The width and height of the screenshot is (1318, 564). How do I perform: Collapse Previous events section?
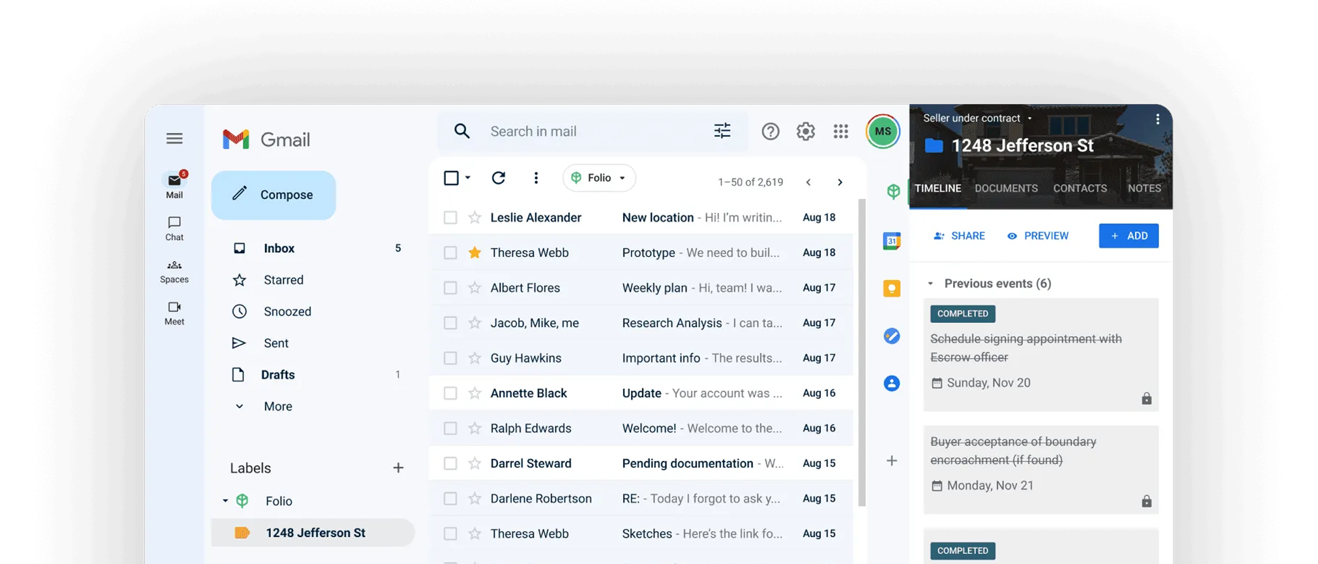(930, 284)
